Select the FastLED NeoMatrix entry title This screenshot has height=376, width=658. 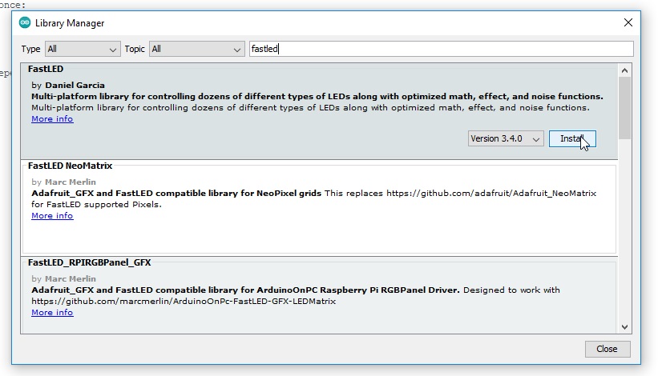(70, 166)
